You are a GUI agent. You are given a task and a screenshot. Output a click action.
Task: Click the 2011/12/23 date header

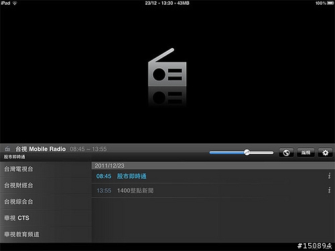coord(213,165)
